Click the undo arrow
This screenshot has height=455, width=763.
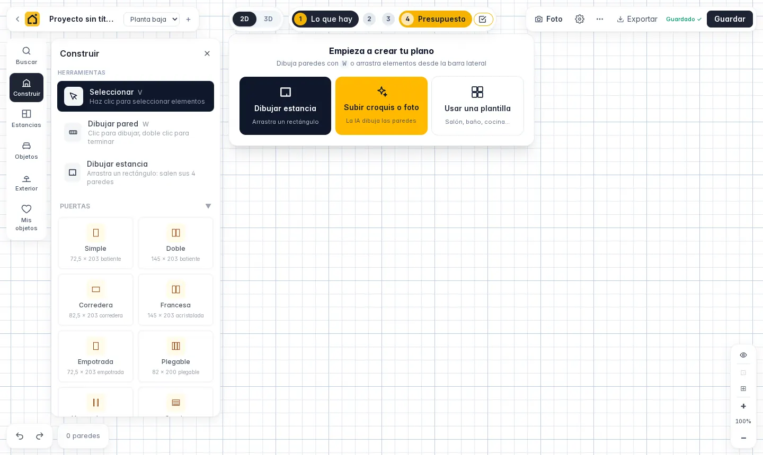(x=20, y=436)
